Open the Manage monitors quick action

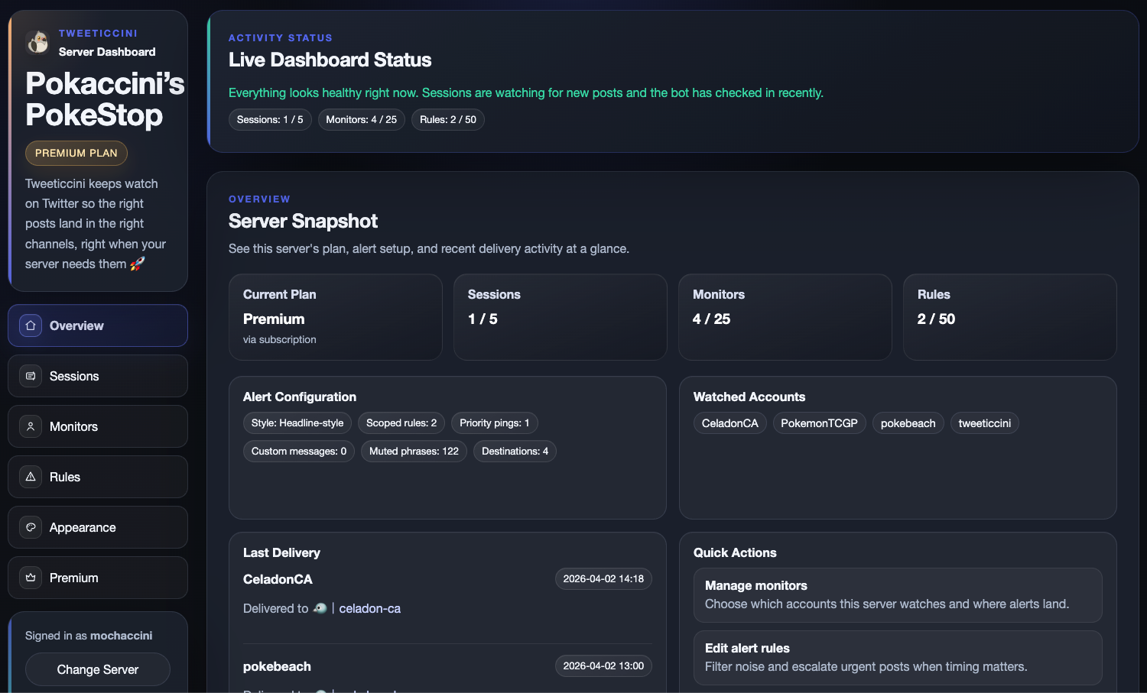pos(898,594)
